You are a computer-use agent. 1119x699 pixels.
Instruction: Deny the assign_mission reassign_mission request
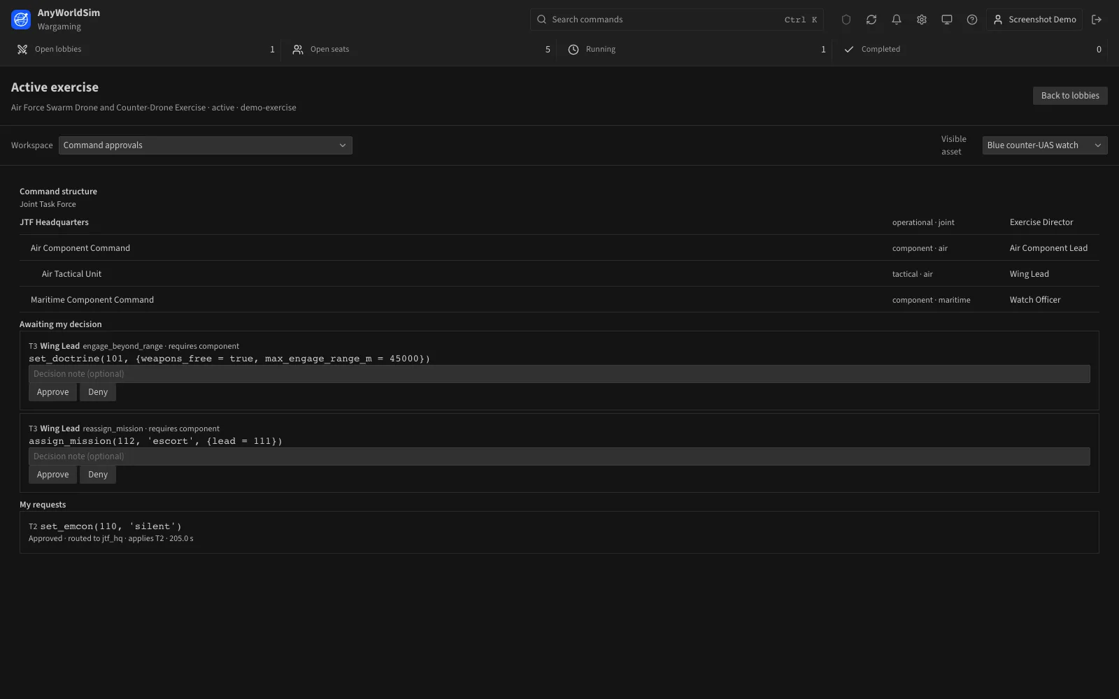coord(98,475)
